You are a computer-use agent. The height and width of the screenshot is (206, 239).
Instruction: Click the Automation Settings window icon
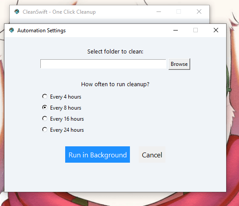click(12, 30)
